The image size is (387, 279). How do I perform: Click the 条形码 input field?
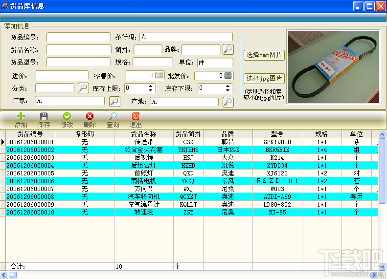[186, 37]
